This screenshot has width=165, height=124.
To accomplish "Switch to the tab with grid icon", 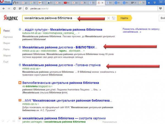I will [134, 3].
